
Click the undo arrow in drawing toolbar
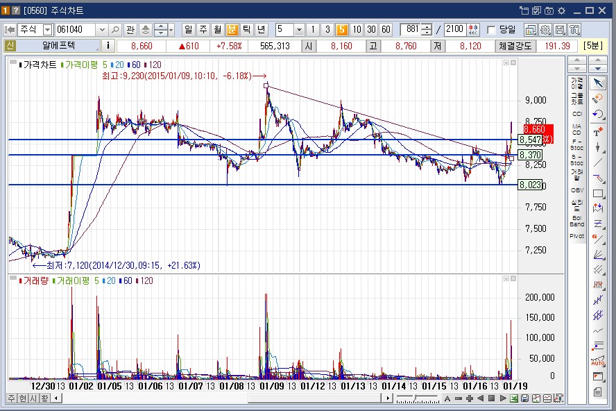[x=597, y=115]
